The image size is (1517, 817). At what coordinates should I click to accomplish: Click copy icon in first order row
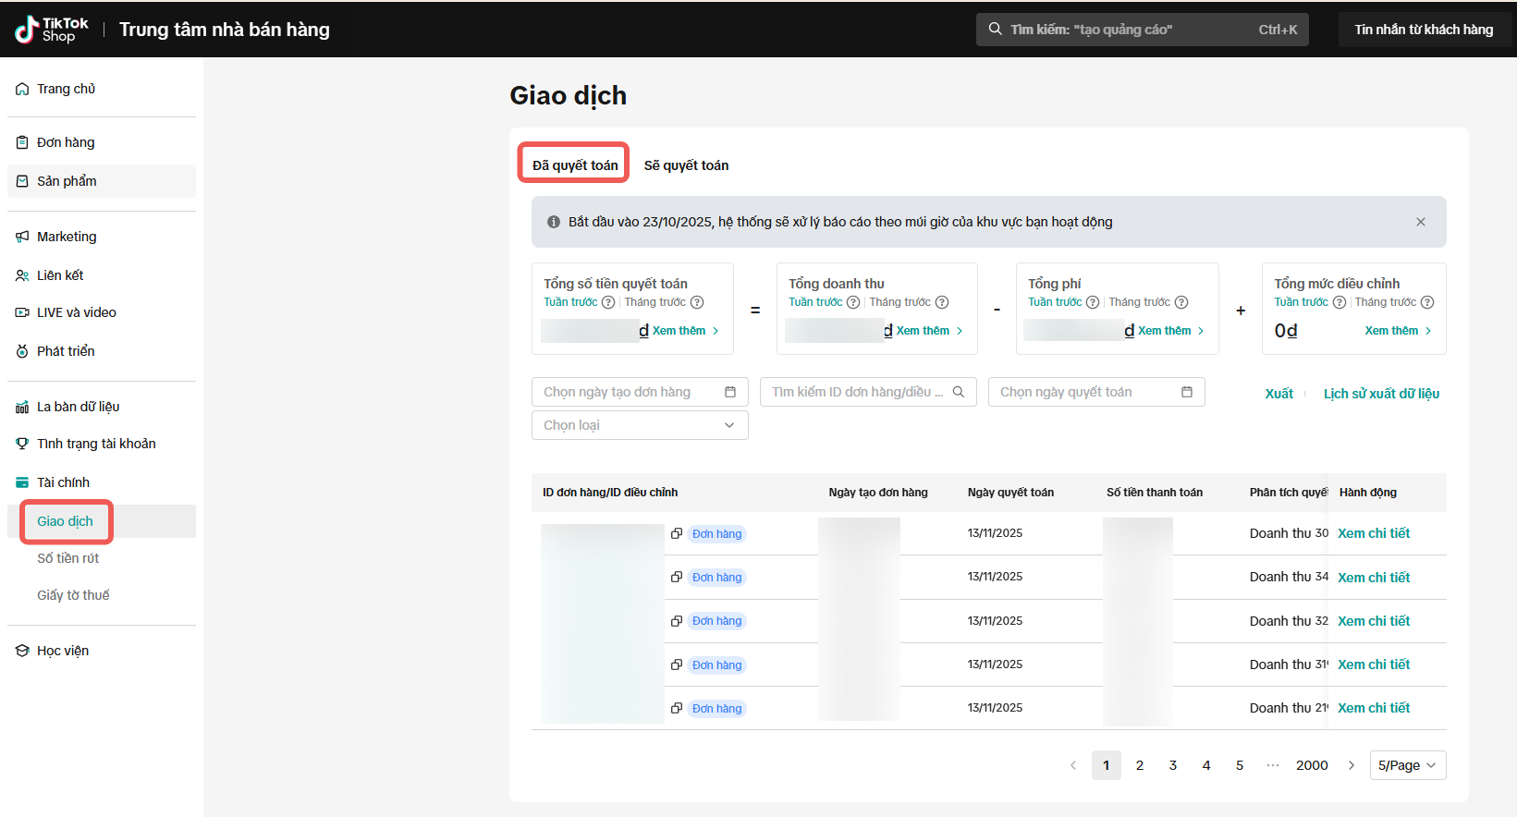point(677,533)
